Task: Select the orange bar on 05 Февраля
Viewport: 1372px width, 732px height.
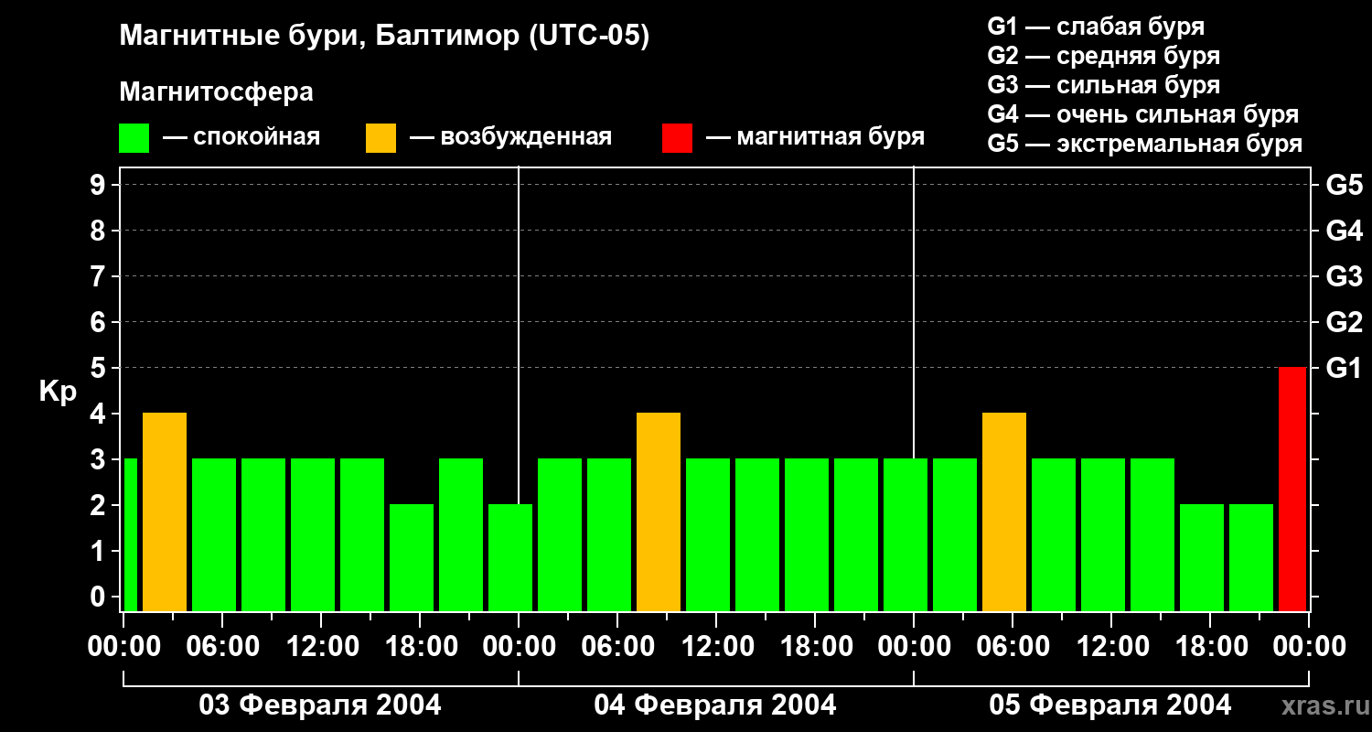Action: pyautogui.click(x=1004, y=511)
